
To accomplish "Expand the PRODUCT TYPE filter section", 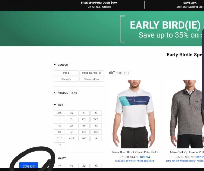I will pos(65,93).
